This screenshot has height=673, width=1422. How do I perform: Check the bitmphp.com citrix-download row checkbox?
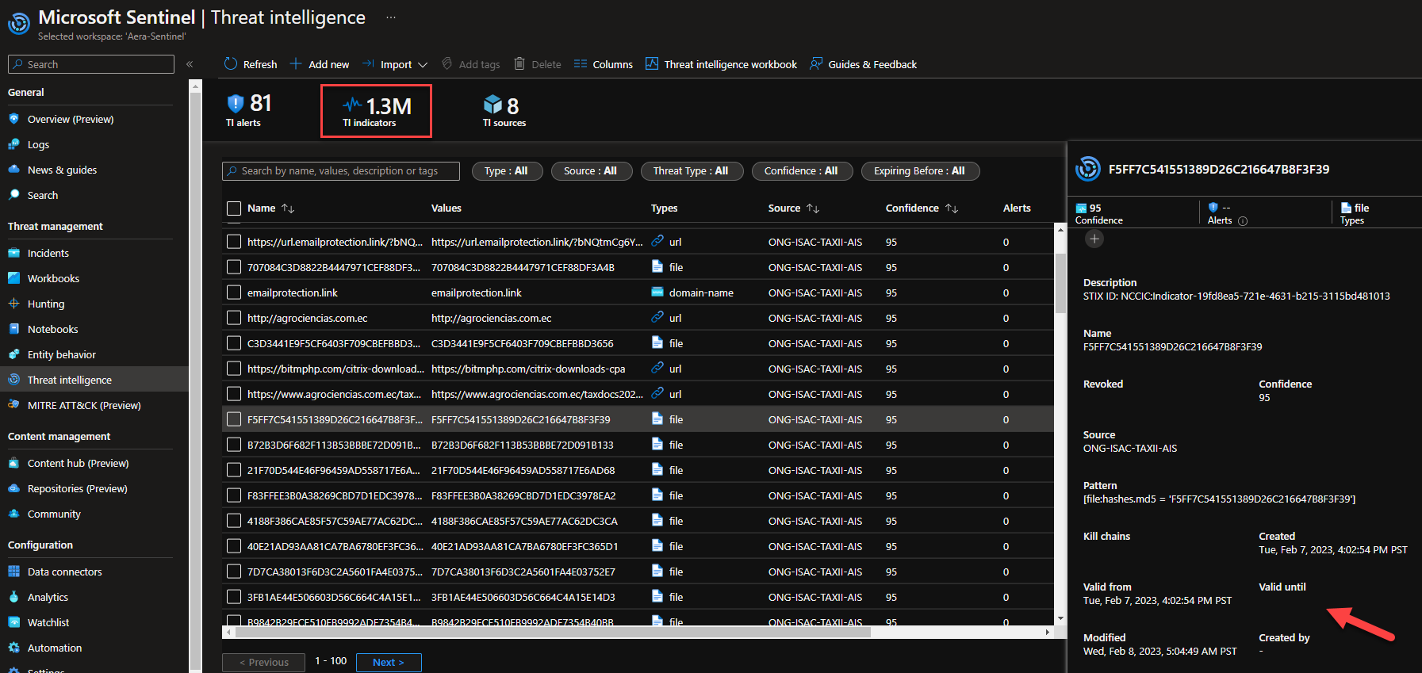click(x=234, y=369)
